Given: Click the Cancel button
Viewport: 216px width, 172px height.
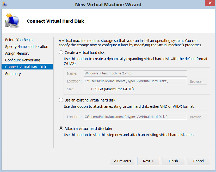Looking at the screenshot, I should (199, 161).
